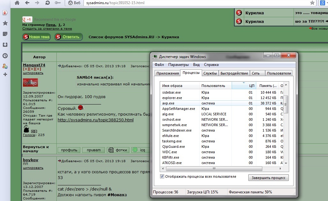Image resolution: width=328 pixels, height=201 pixels.
Task: Open Mangust74 avatar image
Action: coord(30,82)
